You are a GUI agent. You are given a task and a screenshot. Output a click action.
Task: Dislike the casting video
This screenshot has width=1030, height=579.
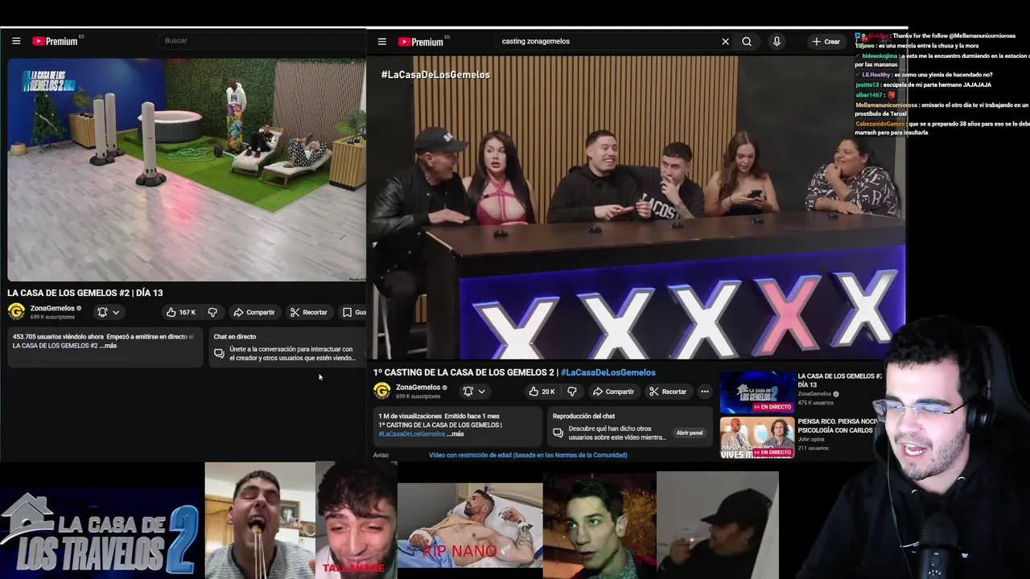[572, 392]
